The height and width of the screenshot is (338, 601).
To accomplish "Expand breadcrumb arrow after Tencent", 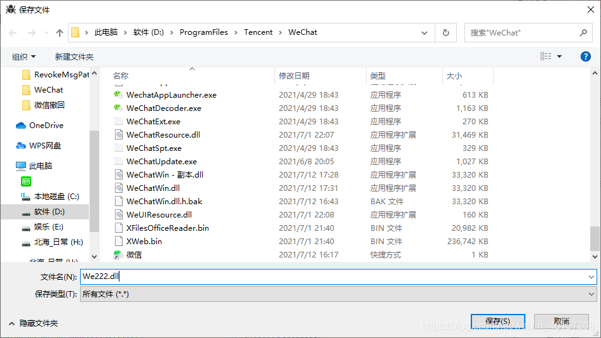I will (280, 32).
